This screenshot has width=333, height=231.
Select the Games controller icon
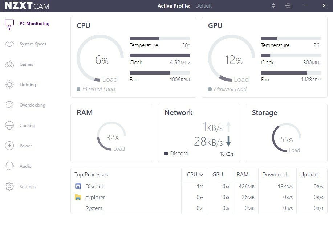(9, 64)
